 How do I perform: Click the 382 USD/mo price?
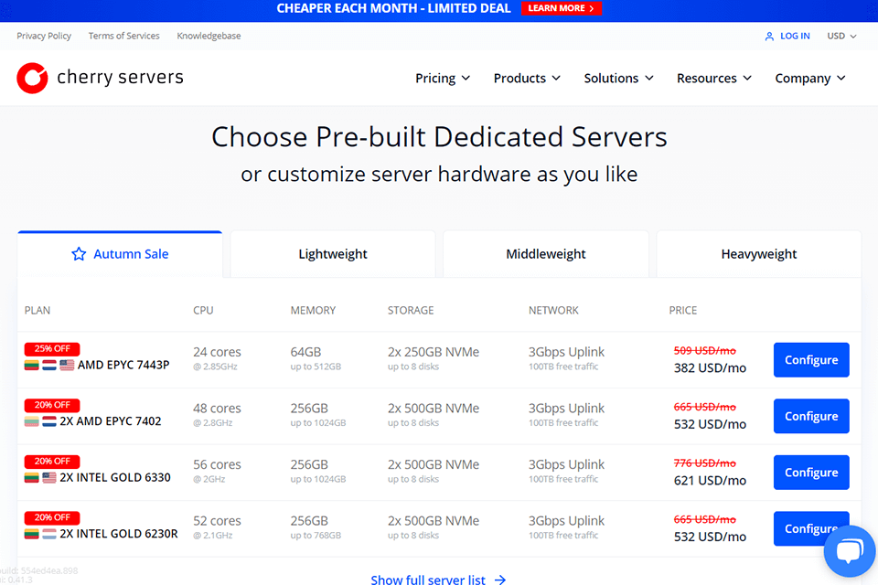710,368
